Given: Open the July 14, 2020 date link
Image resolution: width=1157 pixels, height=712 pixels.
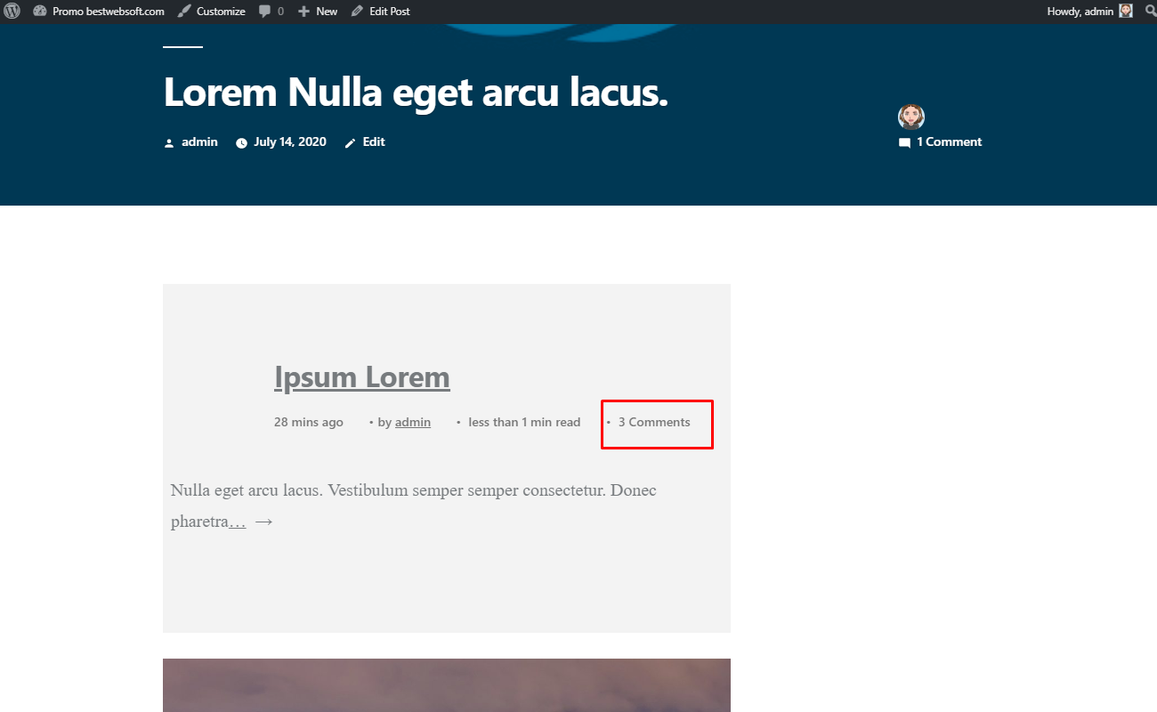Looking at the screenshot, I should coord(290,142).
